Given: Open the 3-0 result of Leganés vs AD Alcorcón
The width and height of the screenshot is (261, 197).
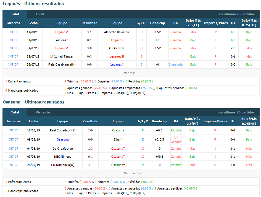Looking at the screenshot, I should pos(89,48).
